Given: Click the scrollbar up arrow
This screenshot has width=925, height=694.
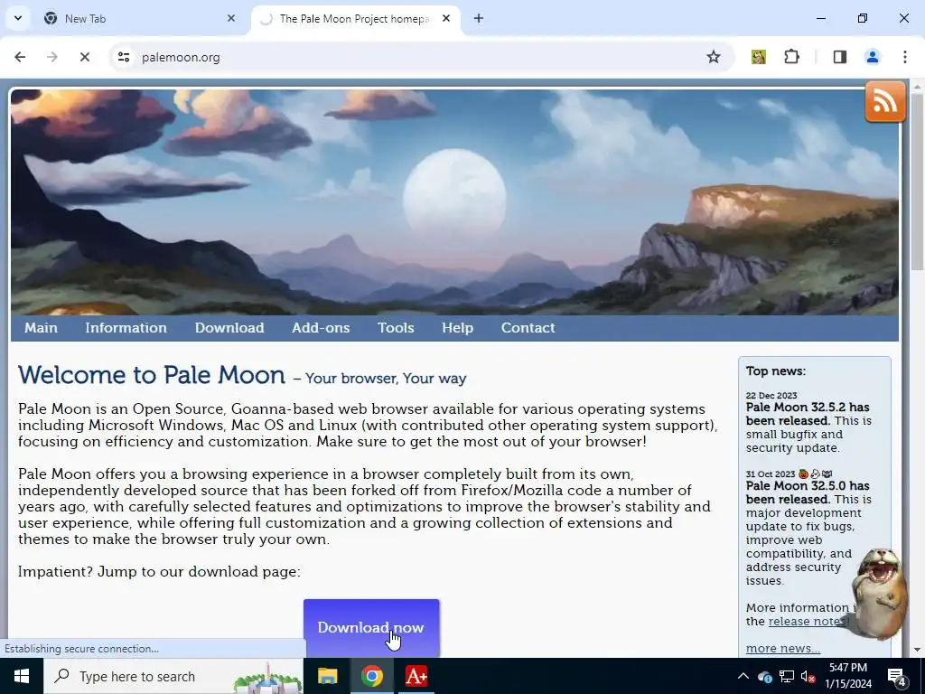Looking at the screenshot, I should [917, 87].
